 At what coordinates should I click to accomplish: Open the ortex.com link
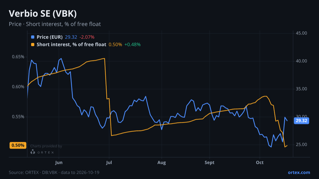point(299,172)
